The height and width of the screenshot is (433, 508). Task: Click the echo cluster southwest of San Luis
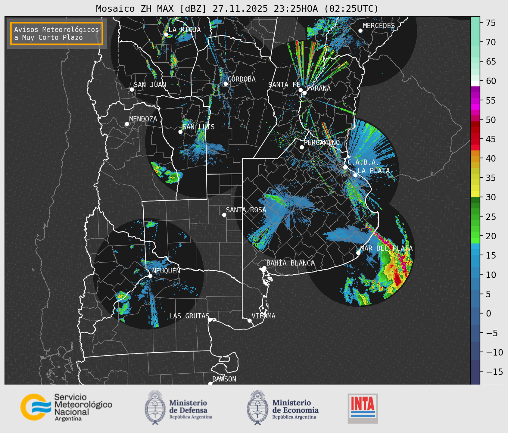[167, 173]
